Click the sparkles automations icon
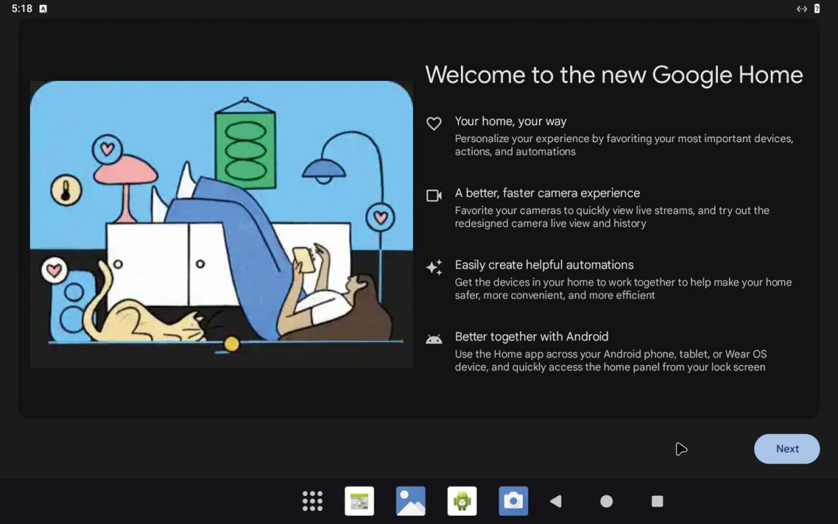 point(434,268)
